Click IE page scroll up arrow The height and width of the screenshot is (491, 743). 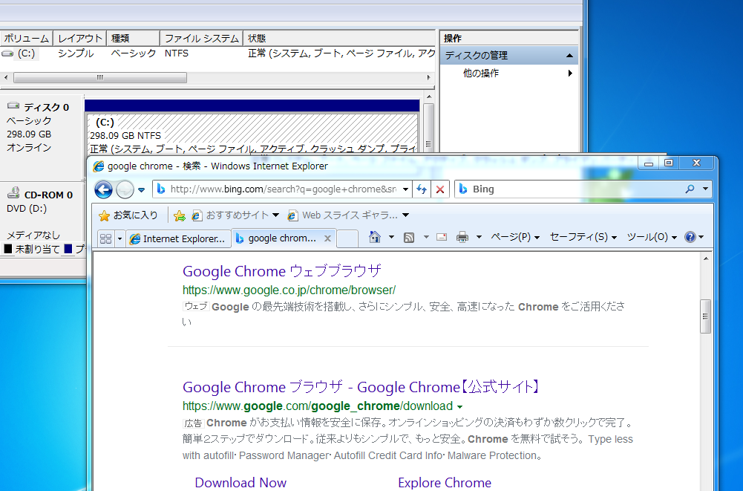pyautogui.click(x=706, y=258)
